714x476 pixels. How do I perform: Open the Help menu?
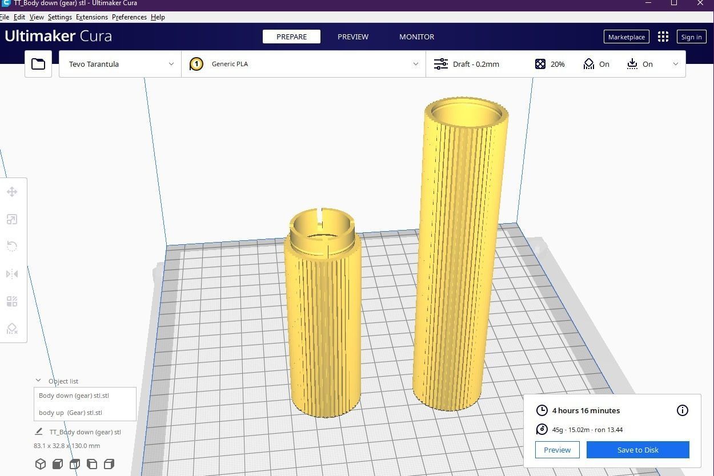(x=158, y=17)
